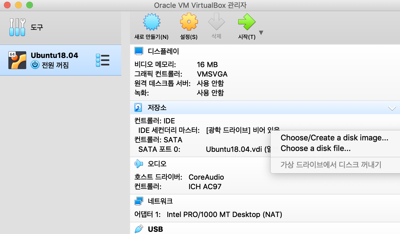Click the New (새로 만들기) starburst icon
Viewport: 400px width, 234px height.
click(151, 22)
